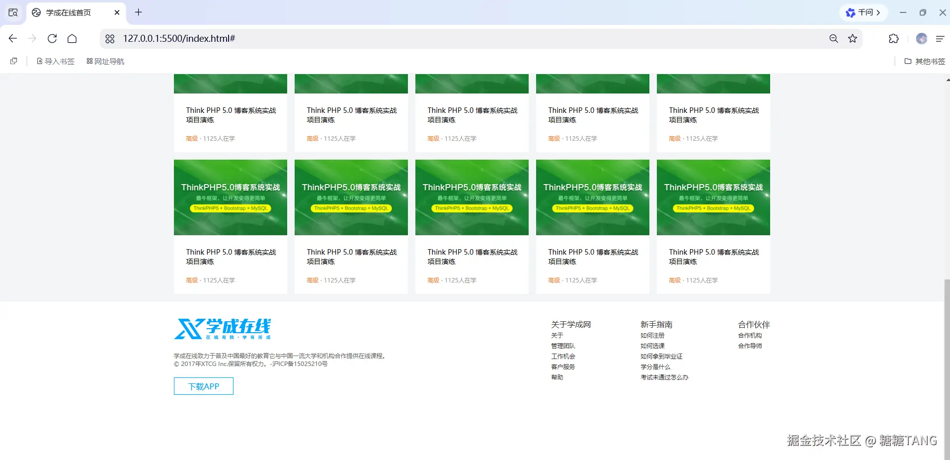This screenshot has height=460, width=950.
Task: Click the browser back arrow
Action: [x=13, y=38]
